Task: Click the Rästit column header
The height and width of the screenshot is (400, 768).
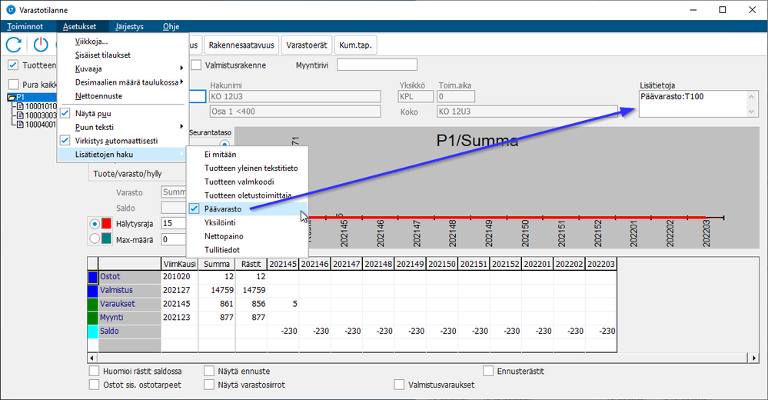Action: pos(251,264)
